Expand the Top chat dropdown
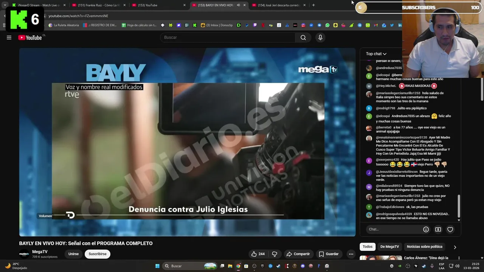Screen dimensions: 484x272 click(x=376, y=54)
